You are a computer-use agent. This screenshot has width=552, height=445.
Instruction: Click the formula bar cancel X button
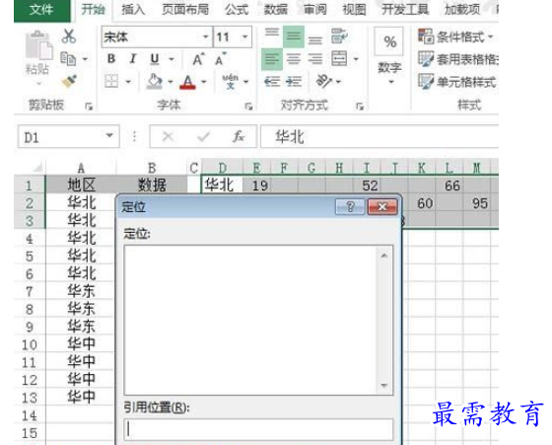(x=168, y=136)
